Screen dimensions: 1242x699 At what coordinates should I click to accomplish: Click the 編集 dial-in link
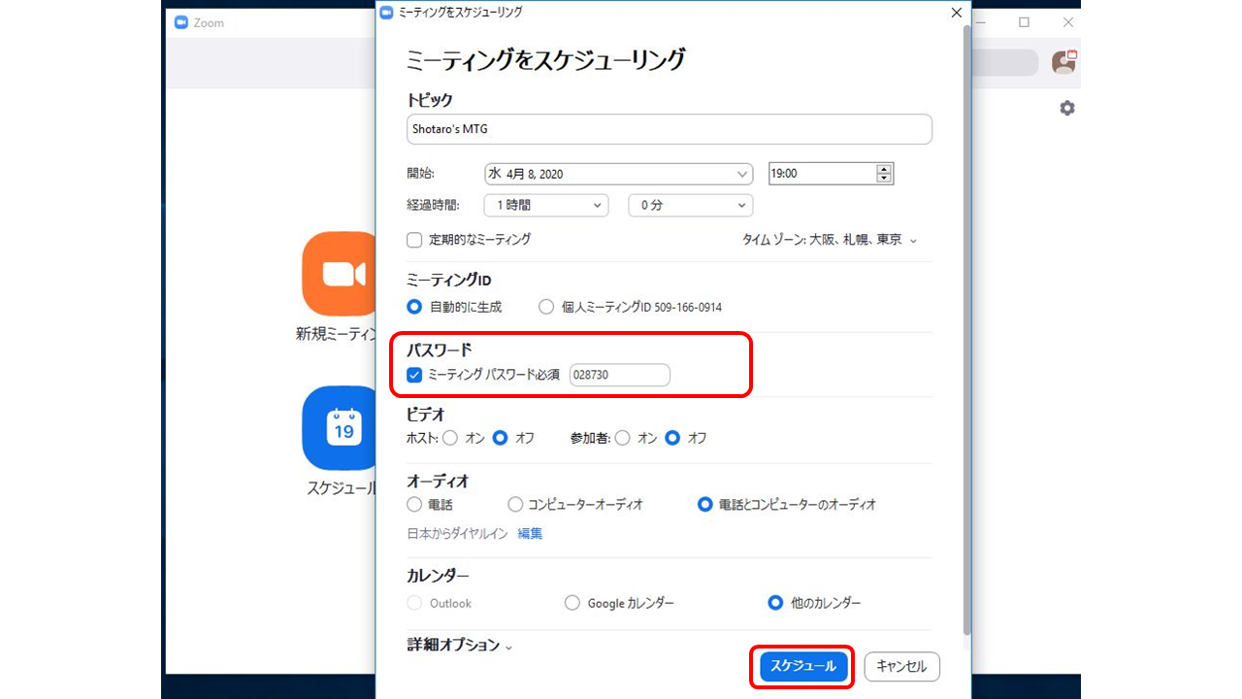tap(530, 534)
